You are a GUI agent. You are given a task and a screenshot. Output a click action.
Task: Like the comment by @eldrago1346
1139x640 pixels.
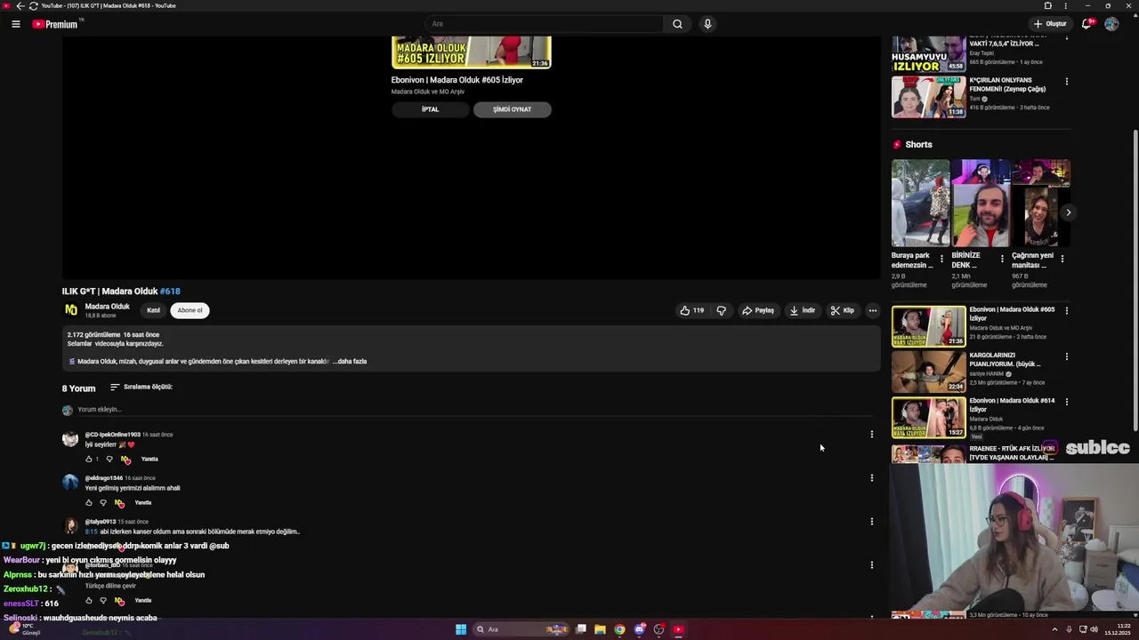[x=89, y=503]
